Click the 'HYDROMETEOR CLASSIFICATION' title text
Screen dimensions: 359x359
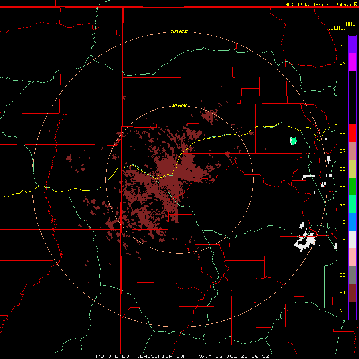coord(140,356)
